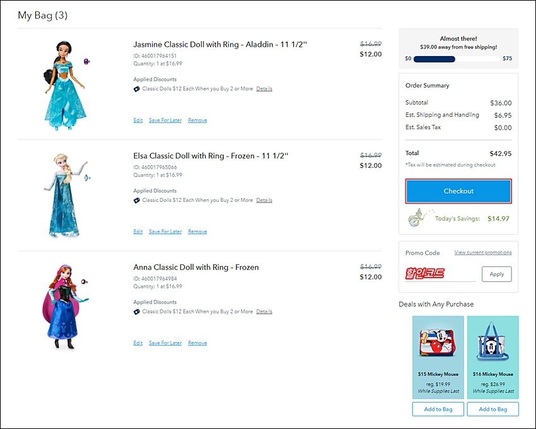Click the My Bag (3) heading

pos(43,15)
